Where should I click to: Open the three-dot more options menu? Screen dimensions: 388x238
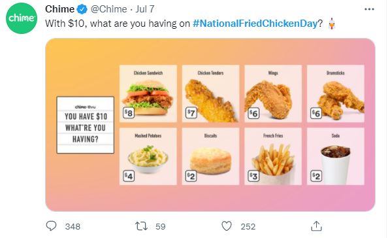point(369,9)
